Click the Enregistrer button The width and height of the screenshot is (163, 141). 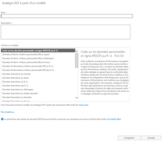[x=129, y=138]
